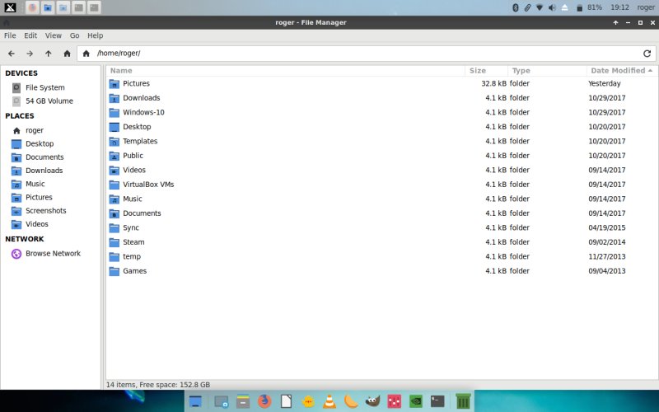This screenshot has width=659, height=412.
Task: Sort by Date Modified column header
Action: 618,71
